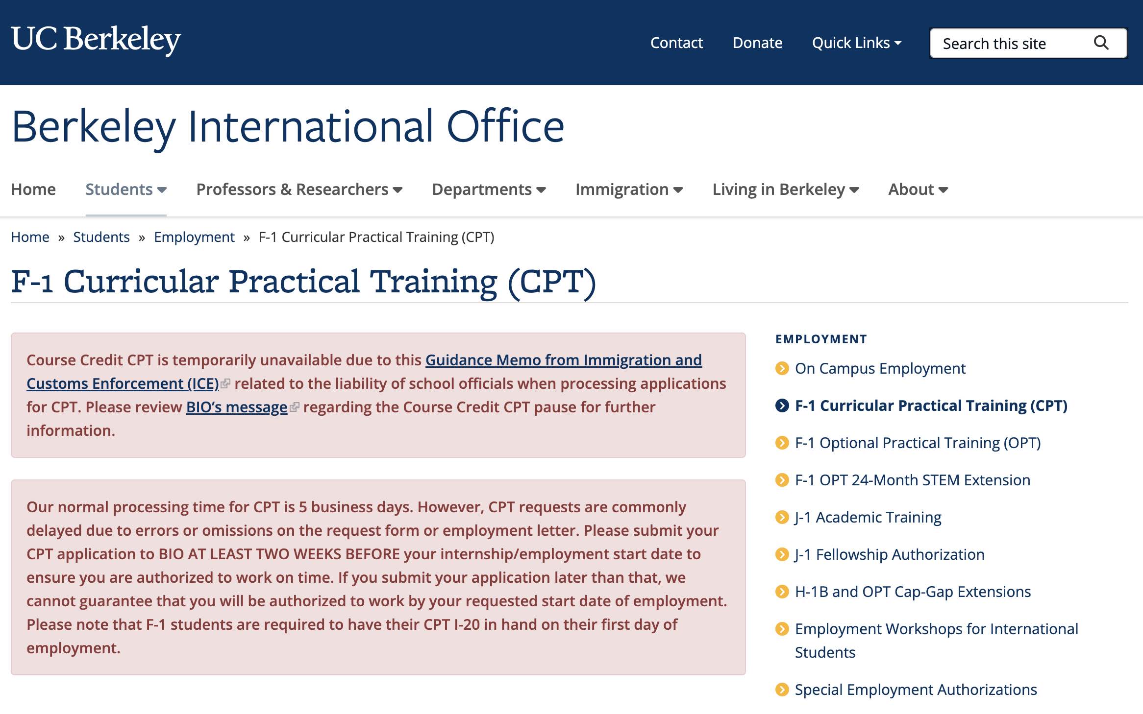
Task: Focus the Search this site field
Action: click(1029, 43)
